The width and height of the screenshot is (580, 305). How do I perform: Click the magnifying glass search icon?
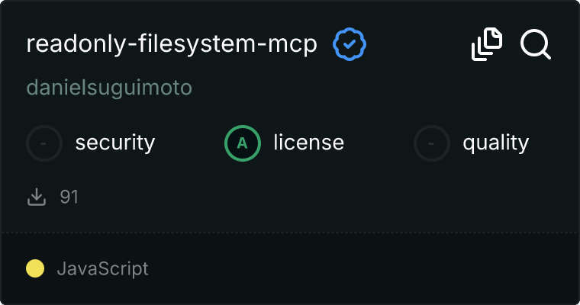[x=535, y=44]
